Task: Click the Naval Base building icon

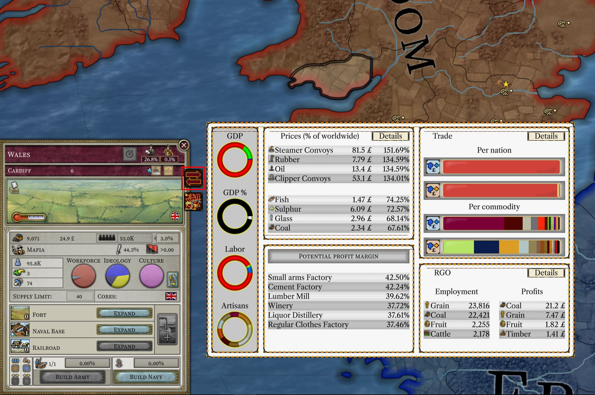Action: 20,329
